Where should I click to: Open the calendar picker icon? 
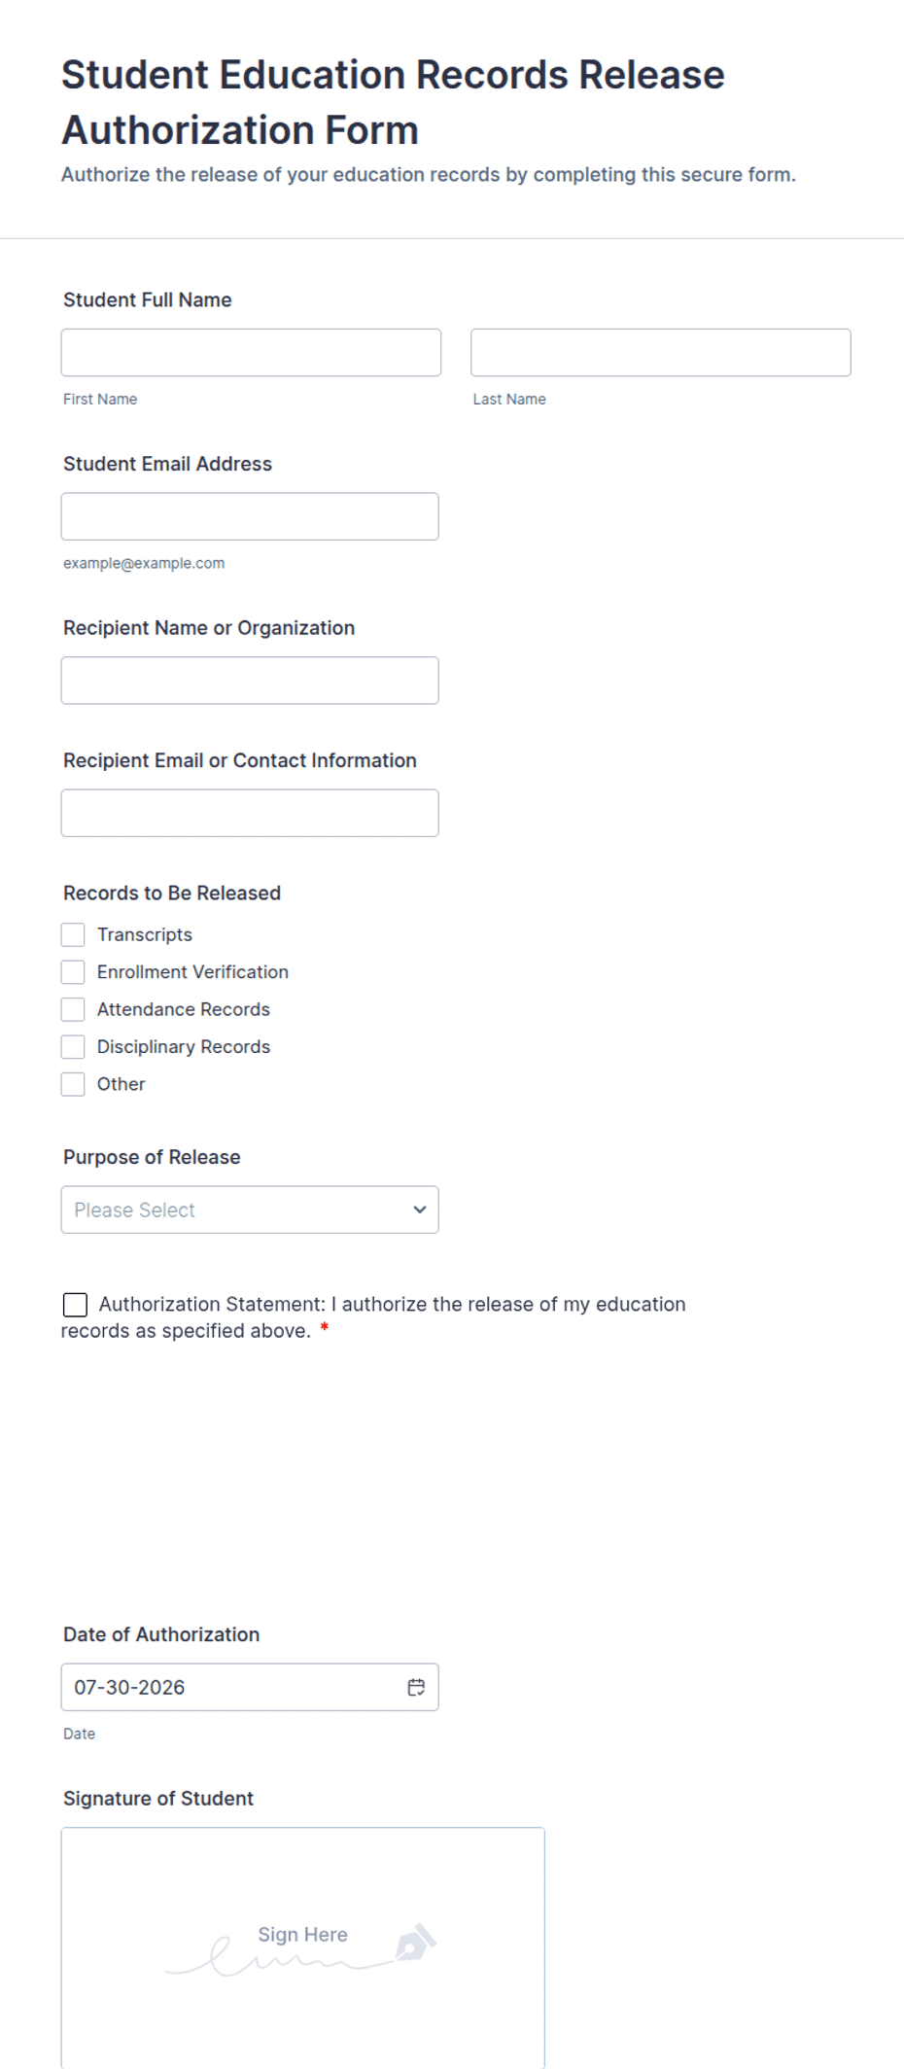click(416, 1687)
